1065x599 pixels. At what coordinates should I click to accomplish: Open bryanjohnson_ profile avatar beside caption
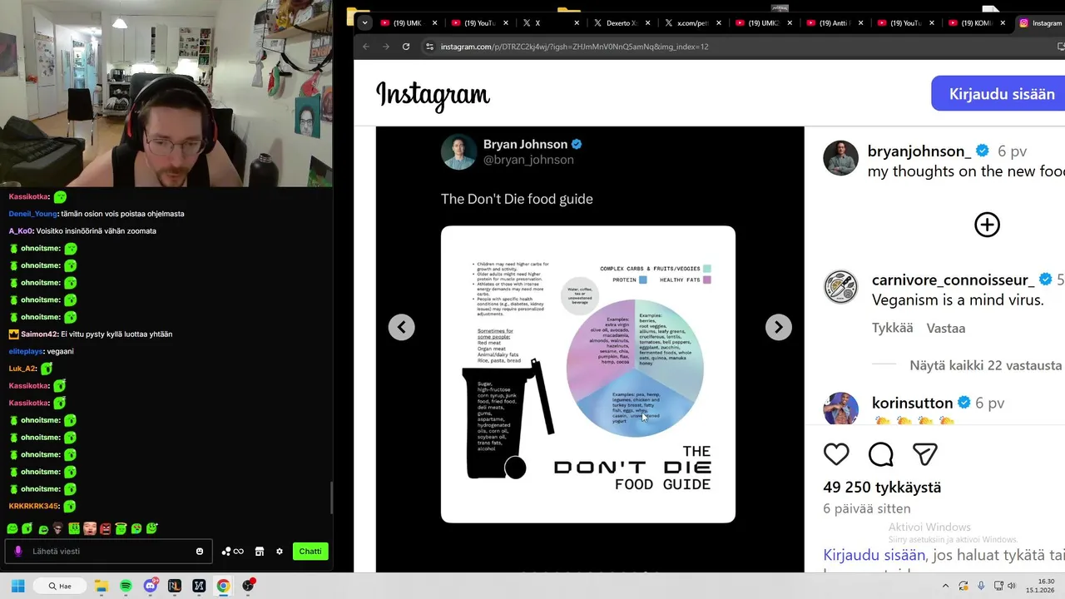click(840, 158)
